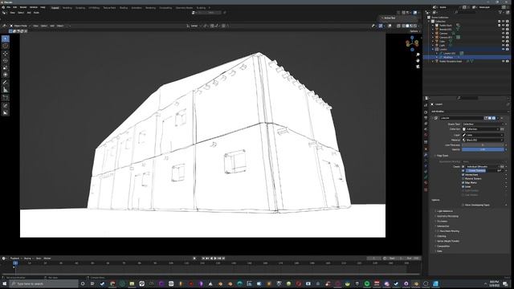Expand the Occlusion panel
514x289 pixels.
point(442,222)
